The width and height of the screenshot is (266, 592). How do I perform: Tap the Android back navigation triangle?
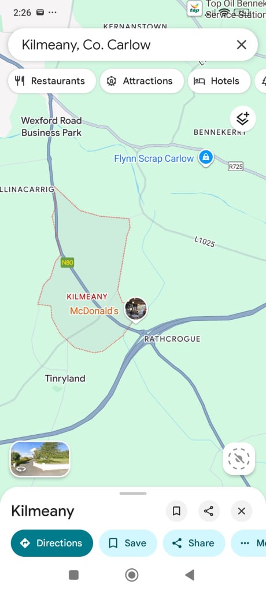click(x=190, y=575)
